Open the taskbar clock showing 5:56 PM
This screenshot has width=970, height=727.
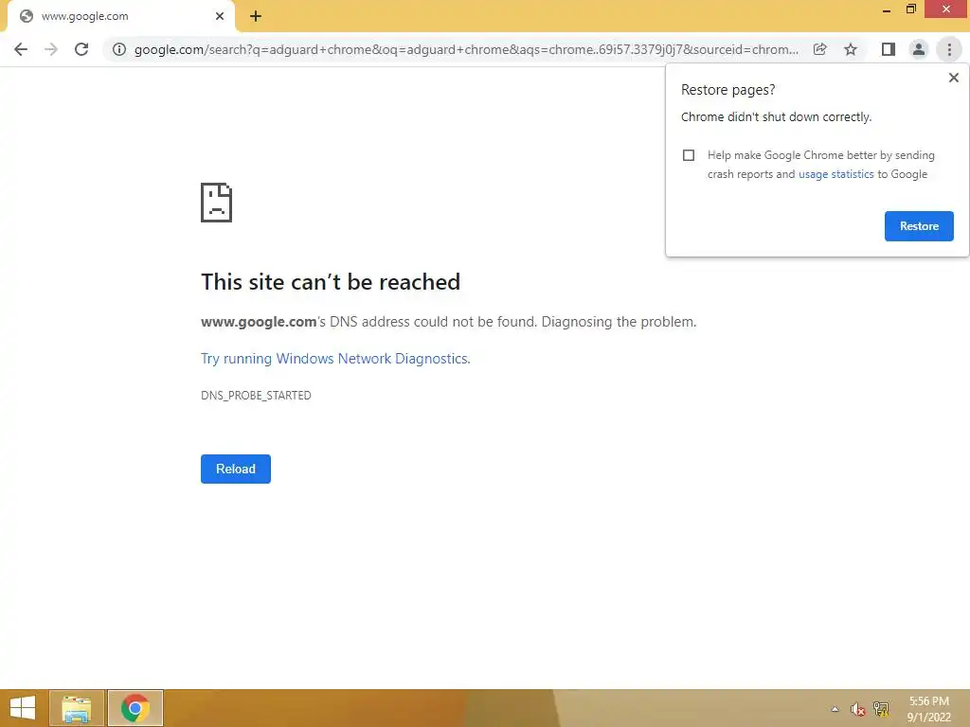(928, 709)
